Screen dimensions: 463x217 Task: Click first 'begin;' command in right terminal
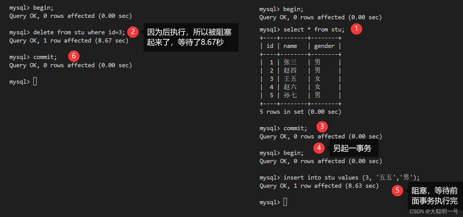tap(293, 9)
